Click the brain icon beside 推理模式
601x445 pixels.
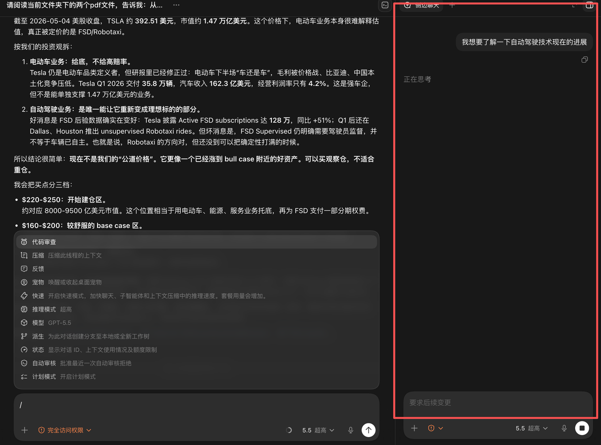(x=24, y=309)
